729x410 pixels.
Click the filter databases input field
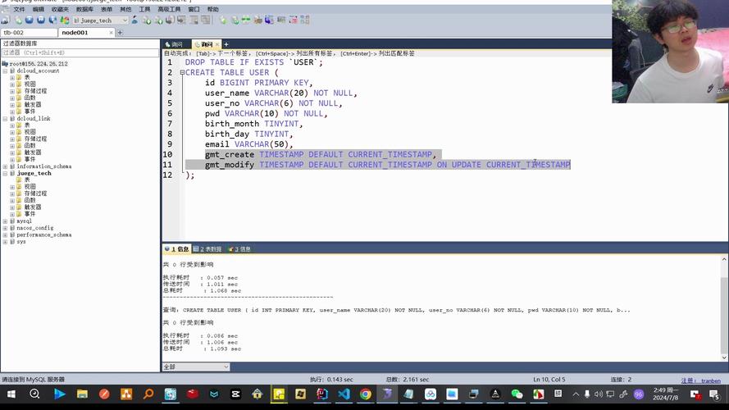pos(80,53)
